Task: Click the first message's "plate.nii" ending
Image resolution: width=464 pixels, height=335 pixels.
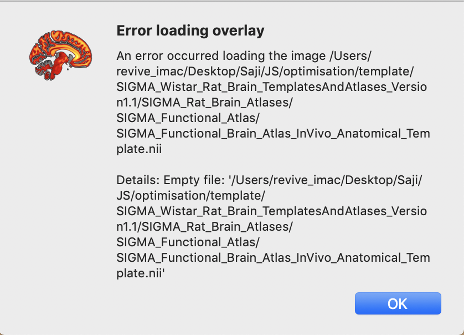Action: tap(139, 149)
